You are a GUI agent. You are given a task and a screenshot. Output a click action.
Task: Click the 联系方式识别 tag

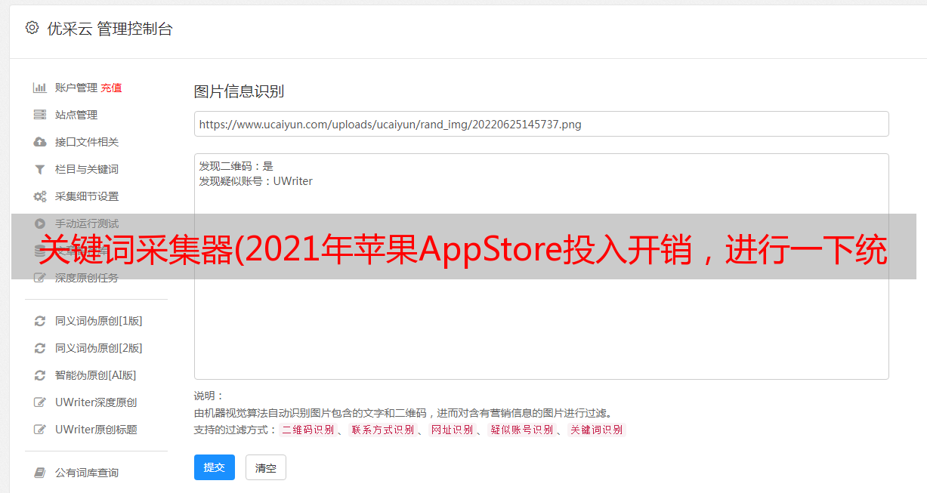(x=383, y=430)
